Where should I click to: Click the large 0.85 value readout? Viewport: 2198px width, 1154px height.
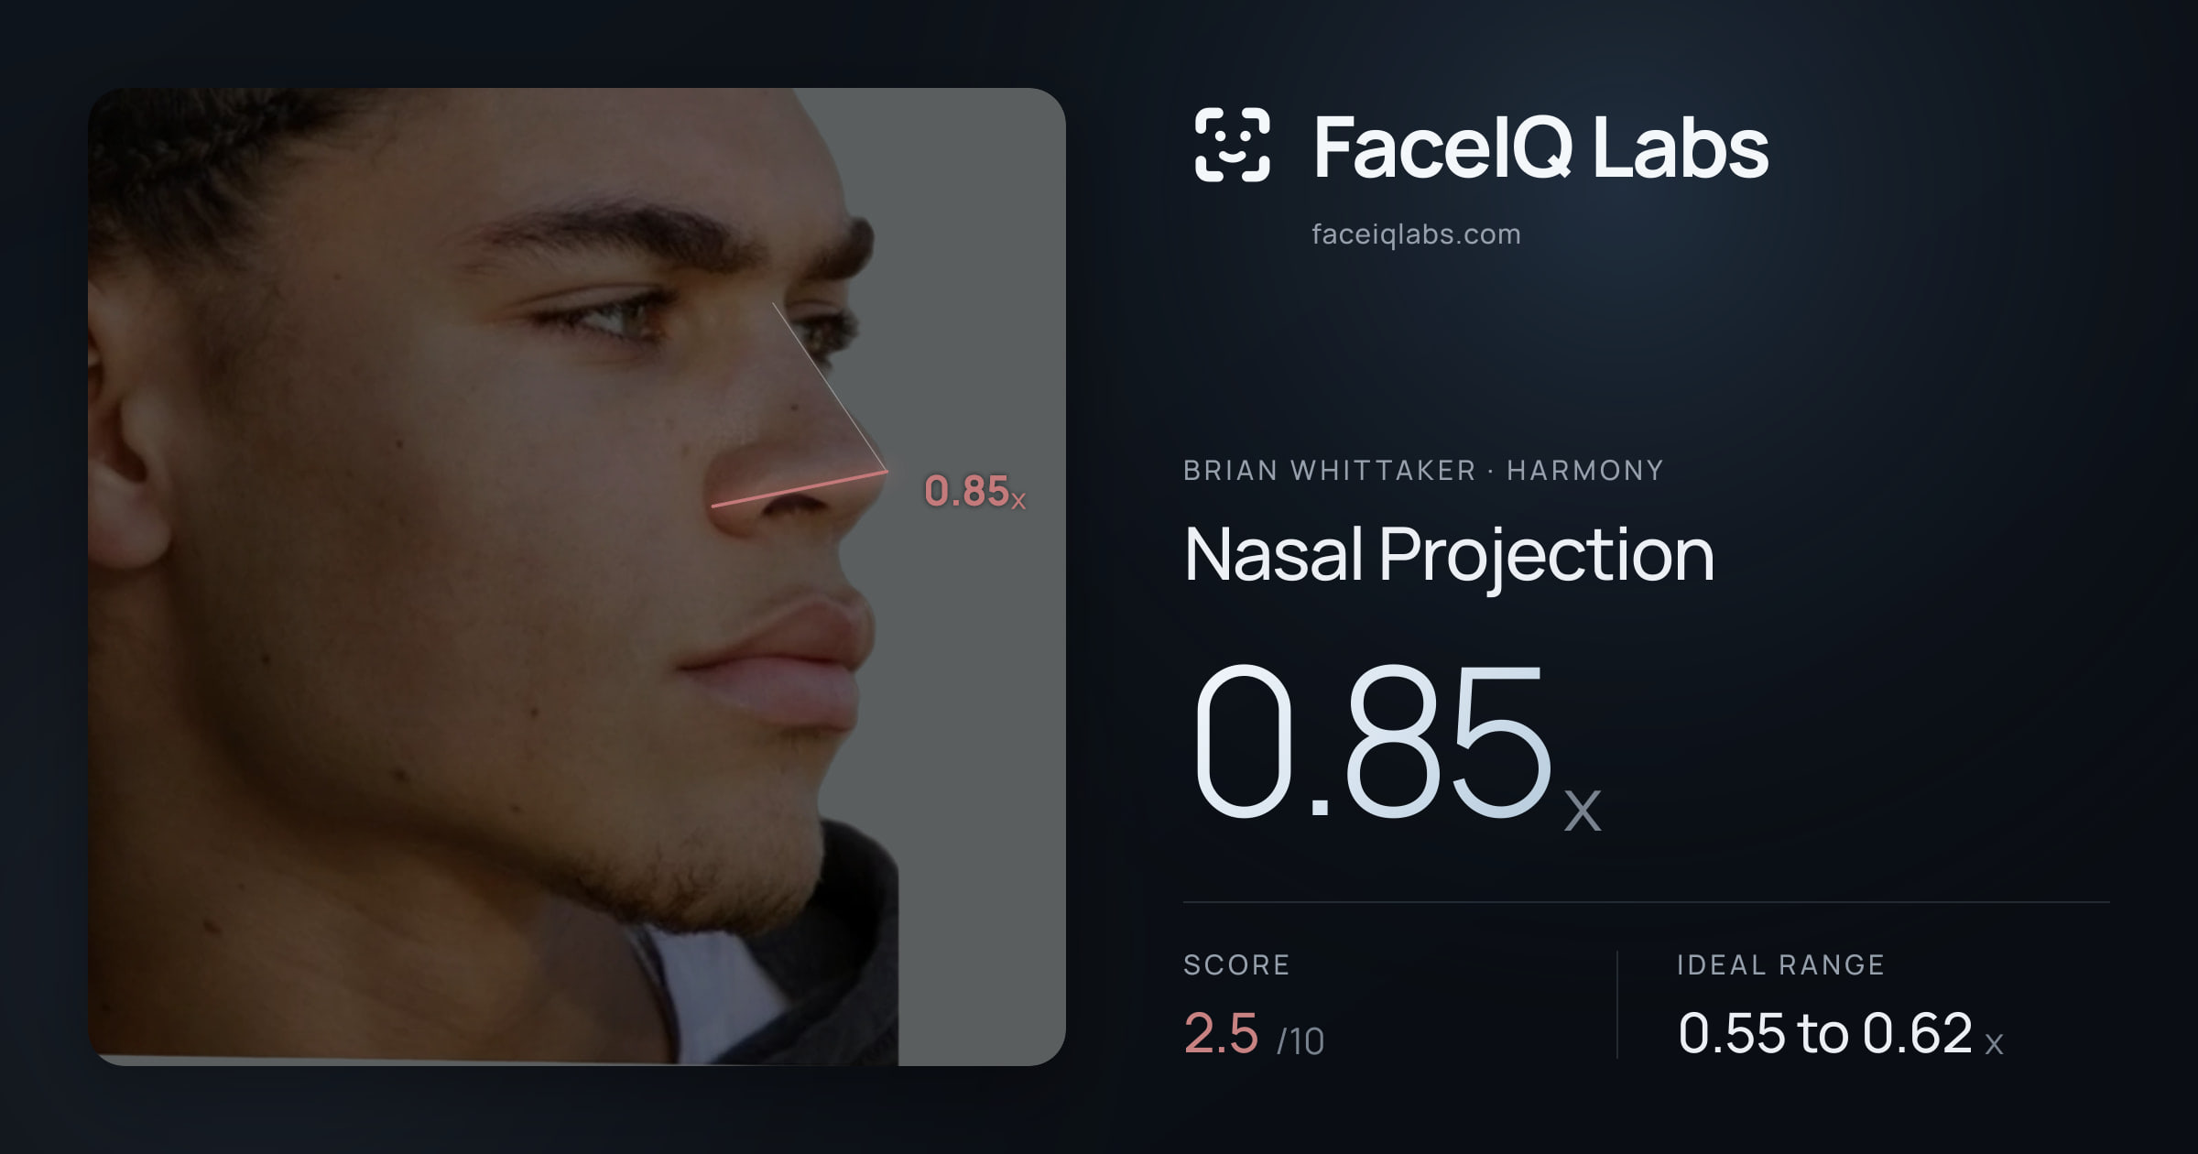1374,742
